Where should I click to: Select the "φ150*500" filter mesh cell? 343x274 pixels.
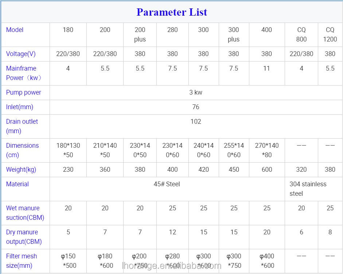click(68, 261)
